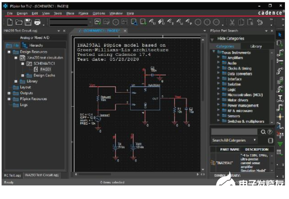Select the Logs folder
289x199 pixels.
click(24, 105)
